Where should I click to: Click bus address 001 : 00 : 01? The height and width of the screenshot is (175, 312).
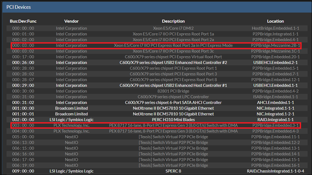[23, 114]
